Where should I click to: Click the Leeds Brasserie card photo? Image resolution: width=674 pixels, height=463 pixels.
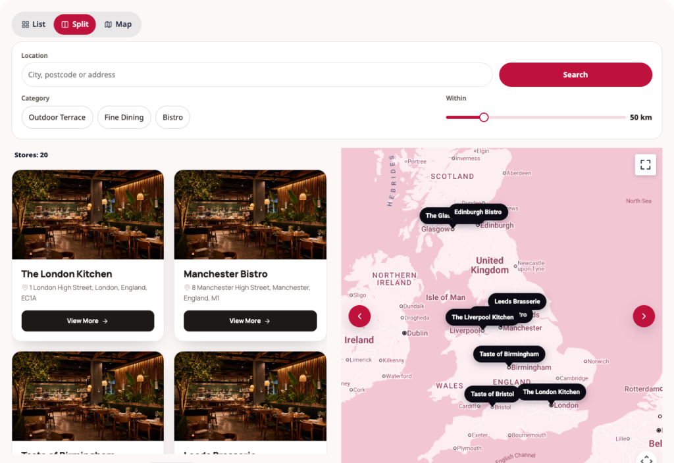point(250,396)
